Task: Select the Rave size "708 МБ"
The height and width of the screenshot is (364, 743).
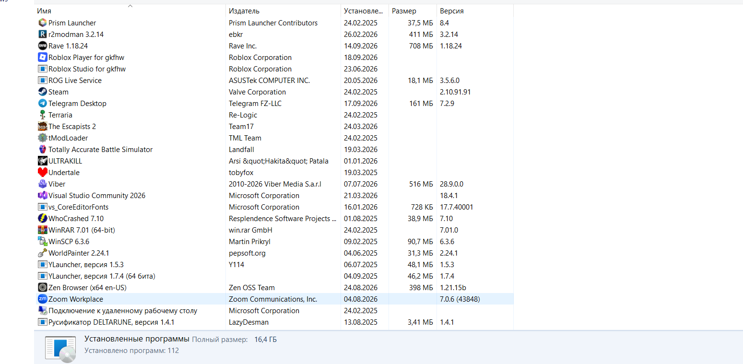Action: point(421,46)
